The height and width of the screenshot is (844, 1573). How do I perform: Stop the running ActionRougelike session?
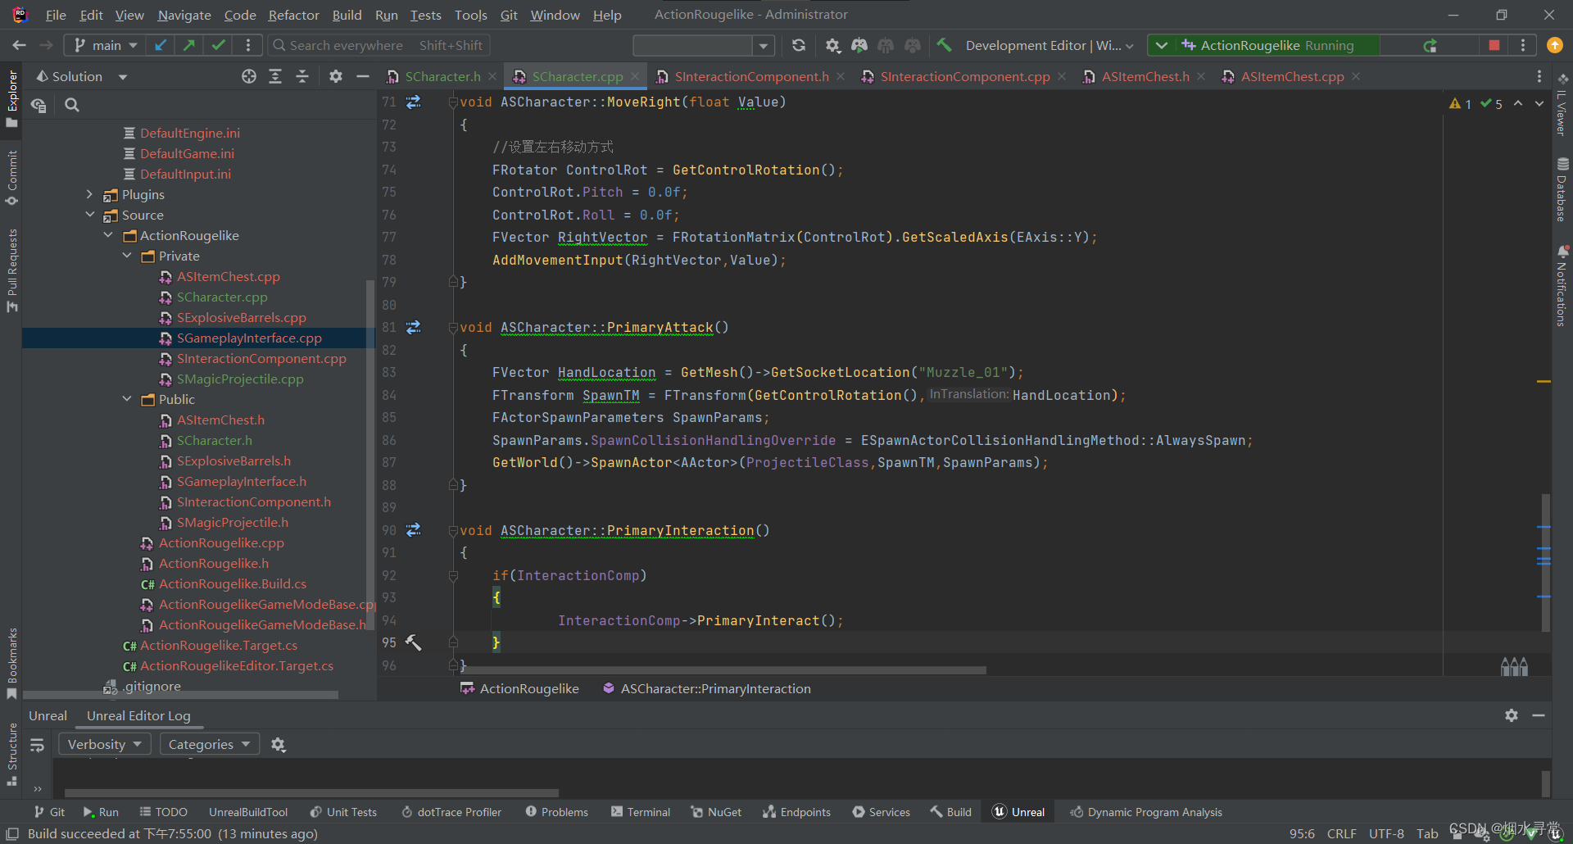[1494, 45]
